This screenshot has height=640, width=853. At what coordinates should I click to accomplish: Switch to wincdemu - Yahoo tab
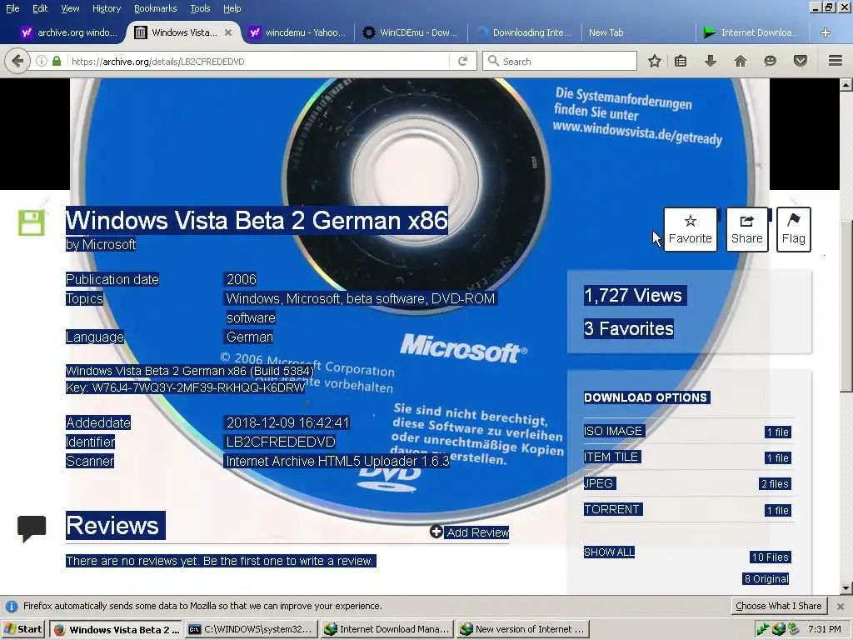pos(298,32)
